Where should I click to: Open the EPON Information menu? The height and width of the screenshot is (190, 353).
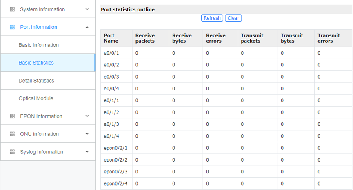[48, 116]
